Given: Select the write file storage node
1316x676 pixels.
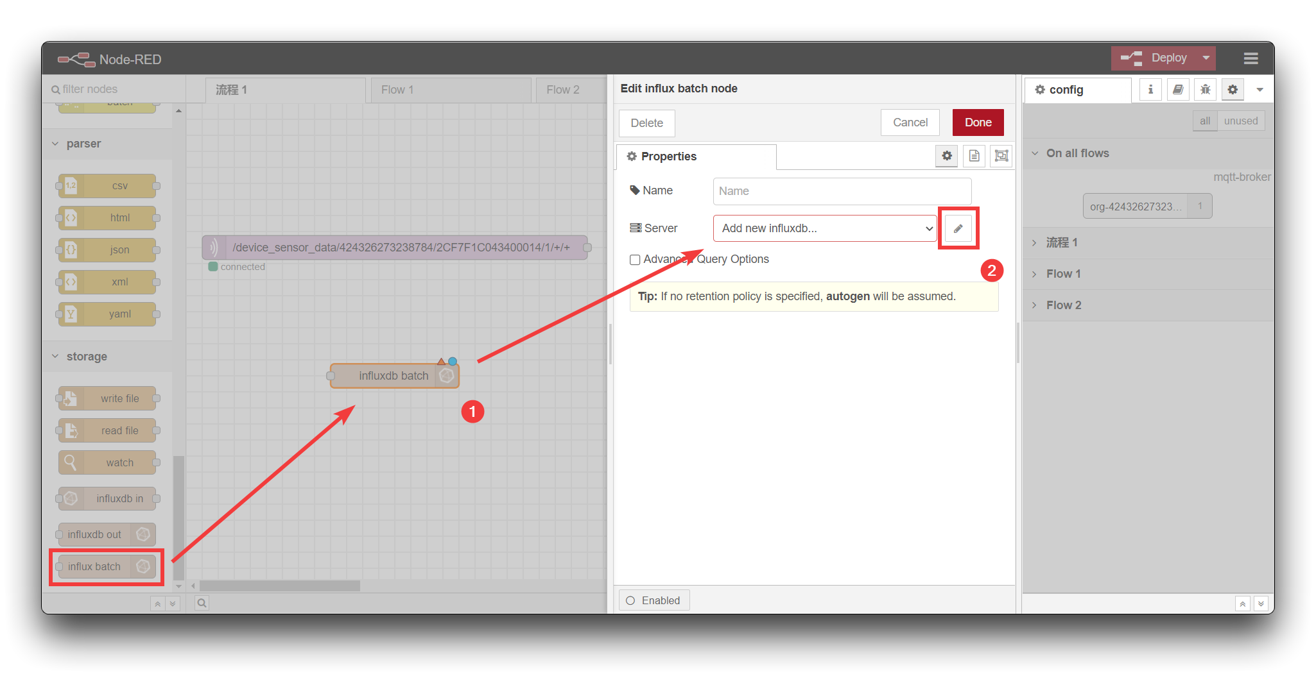Looking at the screenshot, I should pyautogui.click(x=108, y=399).
